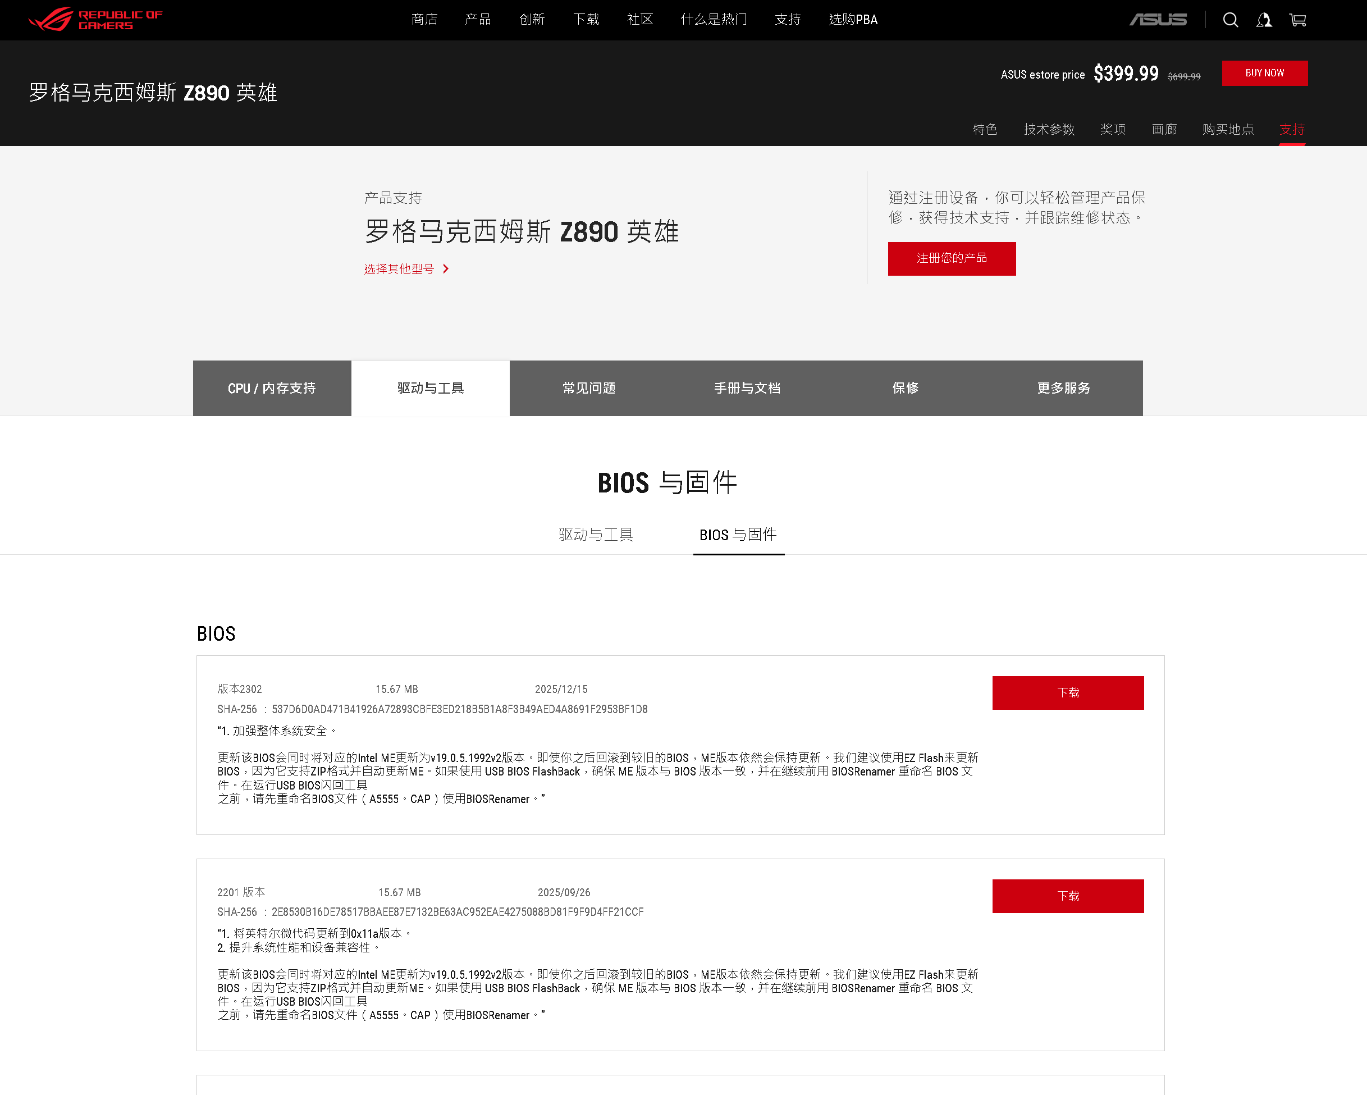Open the 支持 top navigation menu
The image size is (1367, 1095).
[x=788, y=20]
